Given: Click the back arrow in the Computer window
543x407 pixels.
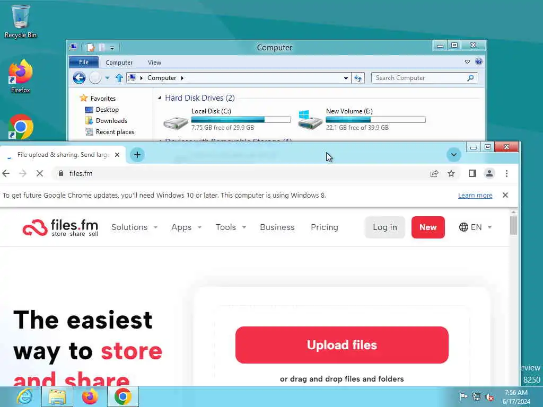Looking at the screenshot, I should [79, 78].
